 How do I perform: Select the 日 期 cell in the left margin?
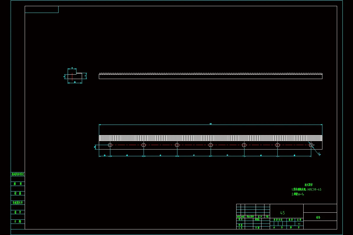[18, 222]
